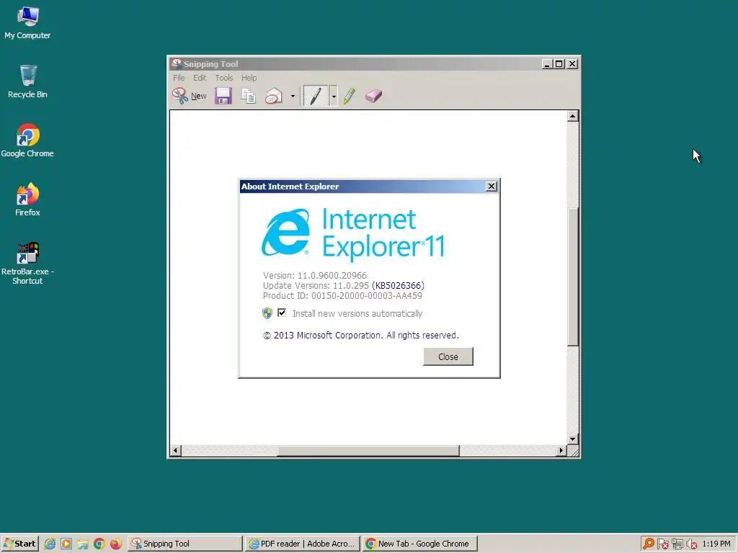
Task: Open the KB5026366 update link
Action: pyautogui.click(x=398, y=285)
